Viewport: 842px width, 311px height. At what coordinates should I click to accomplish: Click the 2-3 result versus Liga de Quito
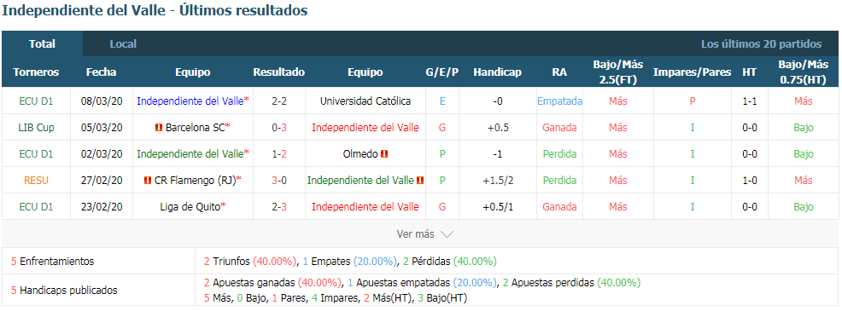pyautogui.click(x=279, y=207)
